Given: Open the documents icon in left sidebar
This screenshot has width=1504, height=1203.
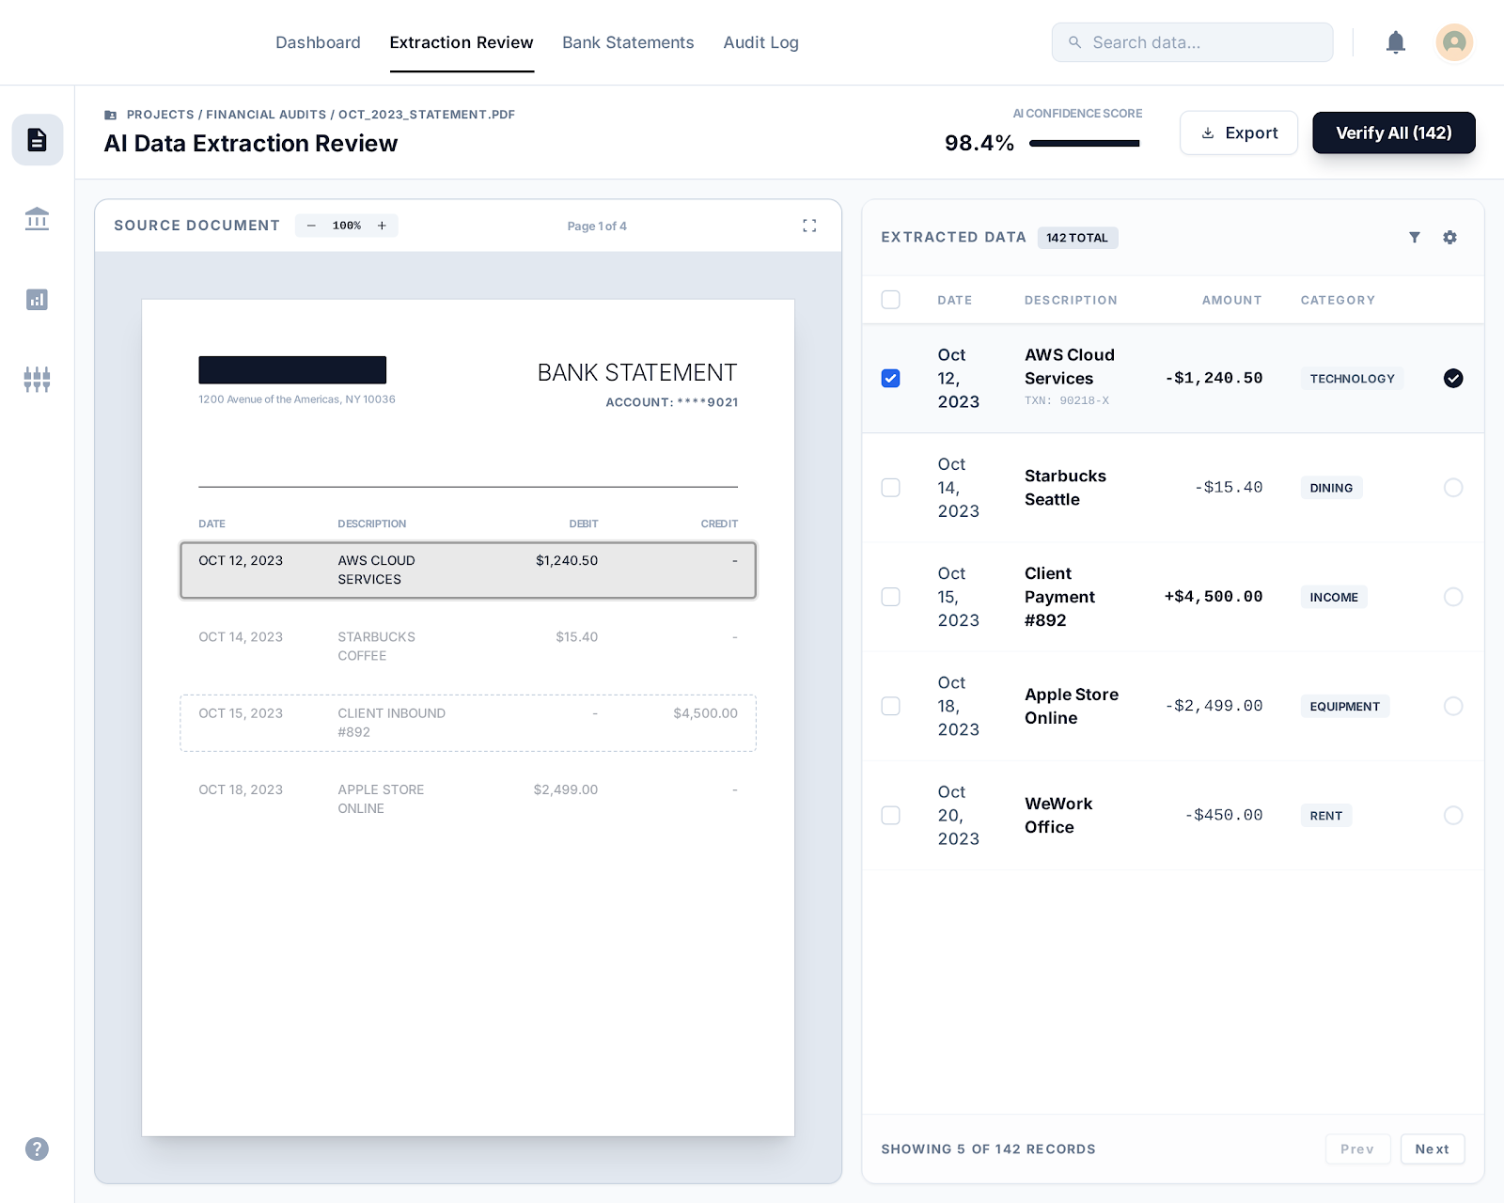Looking at the screenshot, I should click(37, 140).
